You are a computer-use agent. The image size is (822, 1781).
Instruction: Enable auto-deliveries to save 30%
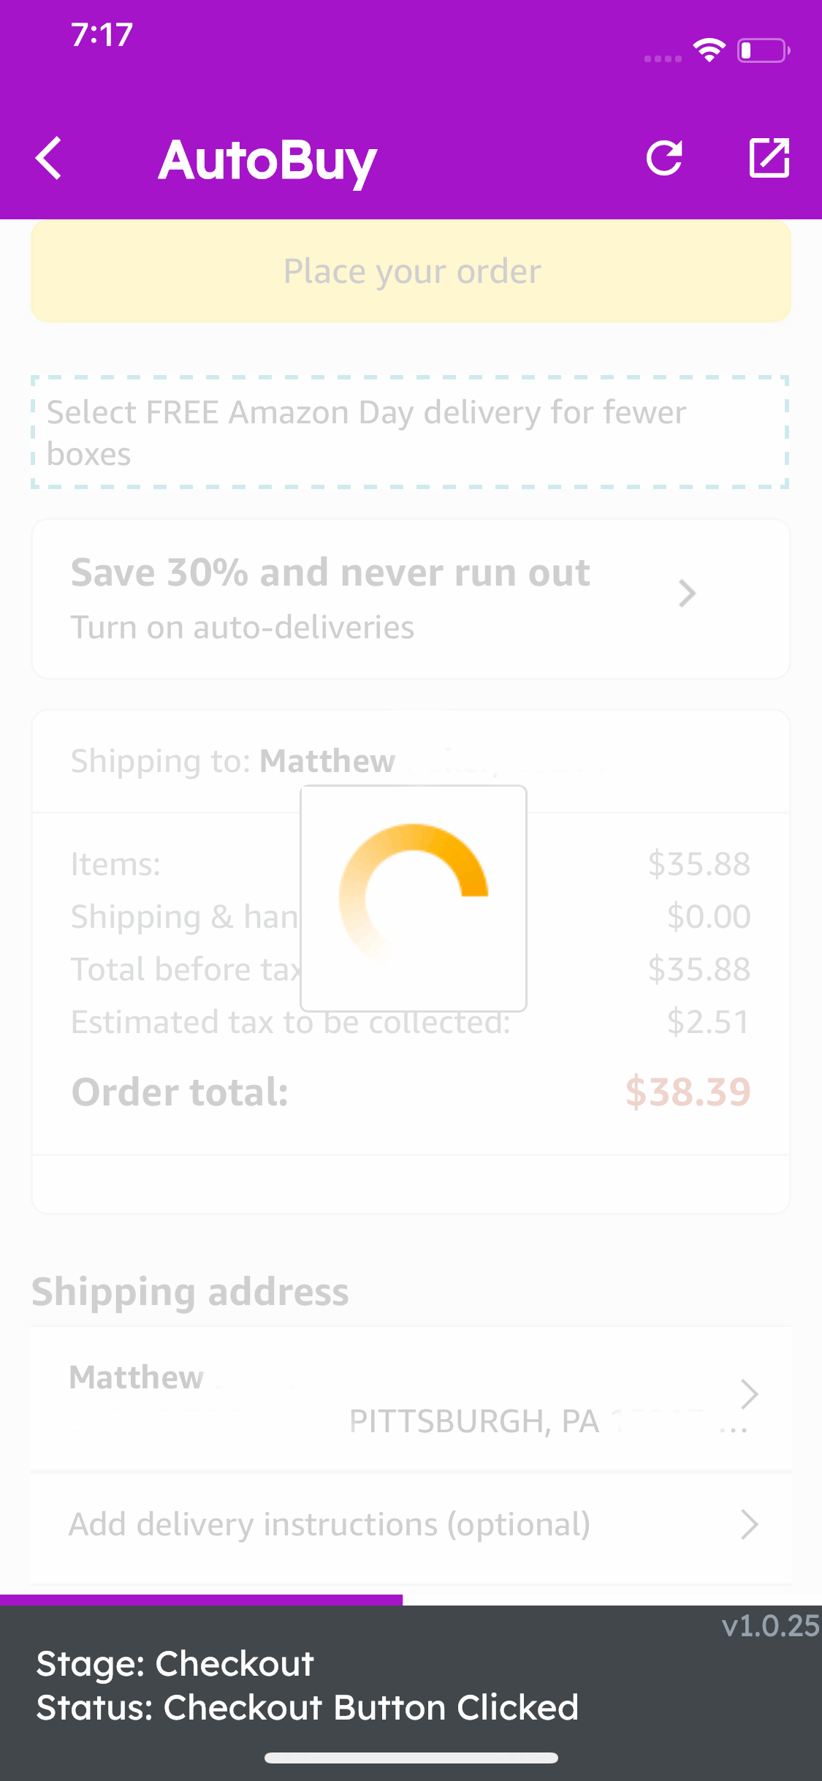411,597
